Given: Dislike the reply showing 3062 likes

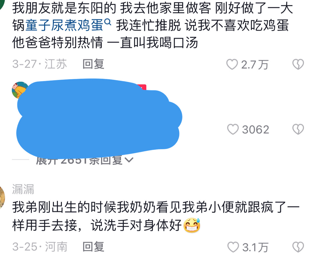Looking at the screenshot, I should pos(298,129).
